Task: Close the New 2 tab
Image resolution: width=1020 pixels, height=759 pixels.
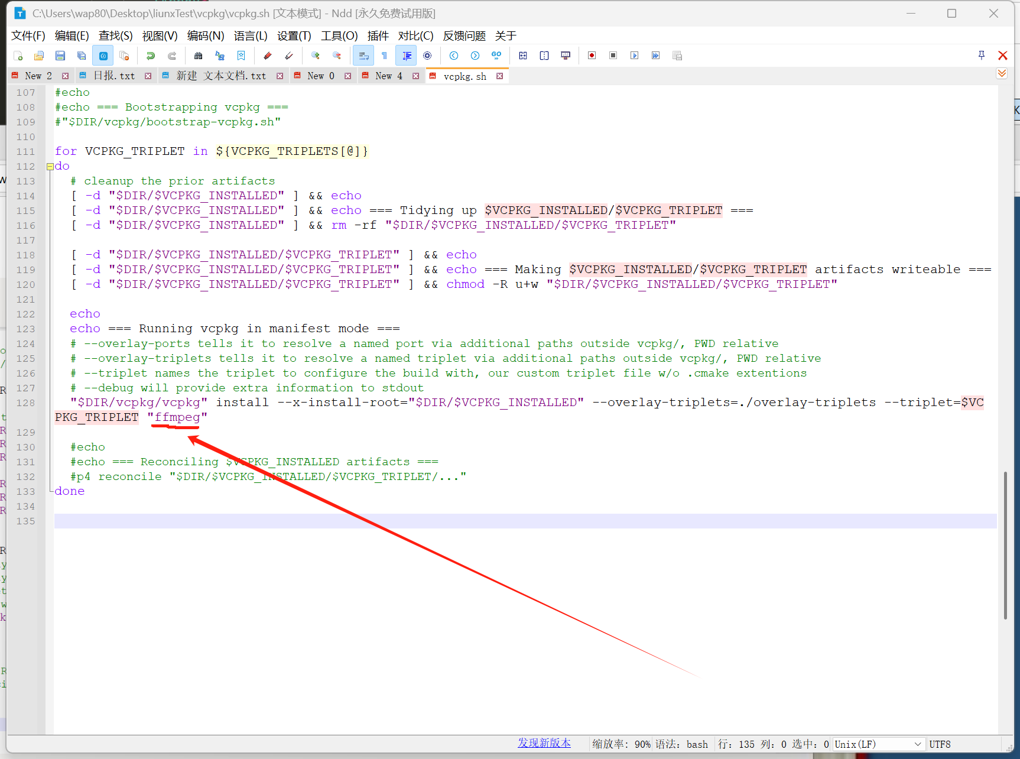Action: (65, 76)
